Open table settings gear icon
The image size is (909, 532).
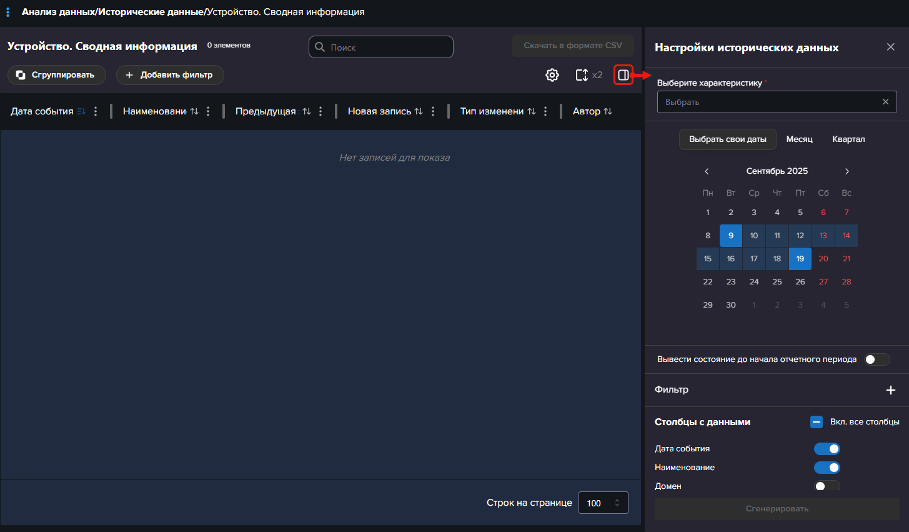tap(552, 75)
